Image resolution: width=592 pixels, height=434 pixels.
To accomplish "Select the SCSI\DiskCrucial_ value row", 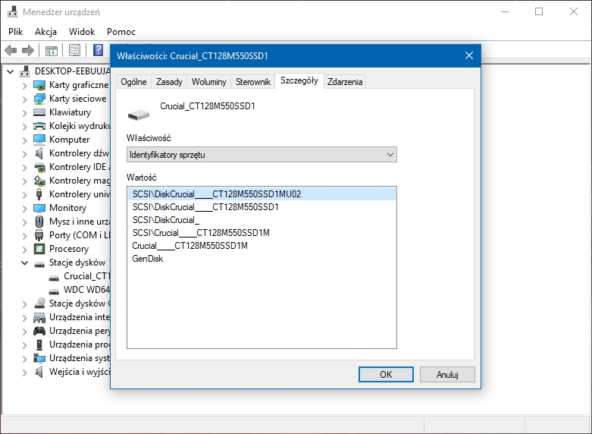I will (x=262, y=219).
